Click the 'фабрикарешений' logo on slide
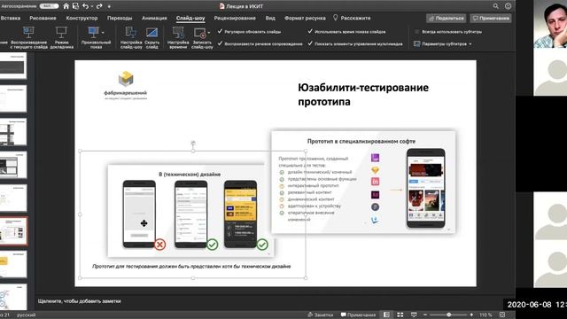 click(x=126, y=85)
